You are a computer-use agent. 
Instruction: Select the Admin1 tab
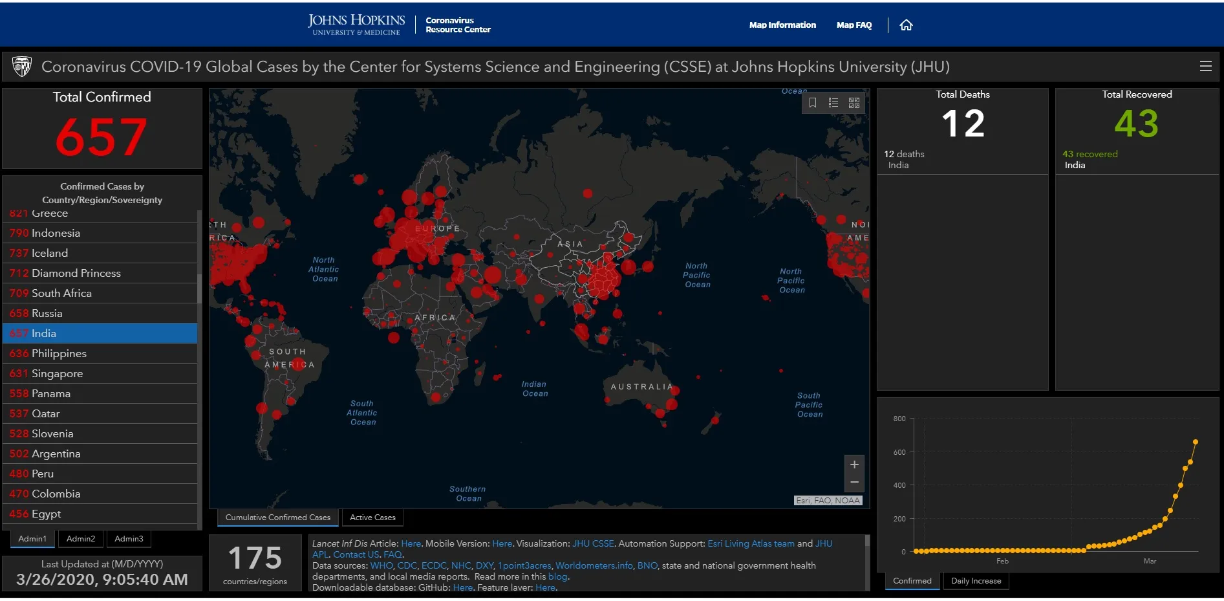point(32,539)
